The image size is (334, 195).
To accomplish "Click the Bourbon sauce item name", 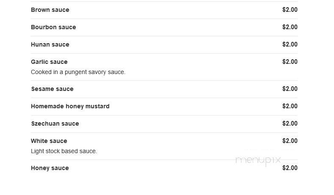I will [x=53, y=27].
